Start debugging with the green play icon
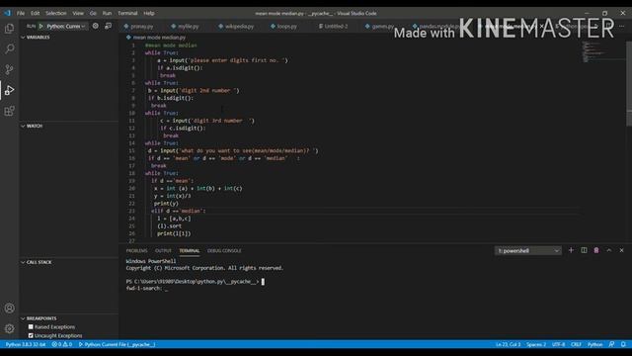The height and width of the screenshot is (356, 632). click(40, 27)
